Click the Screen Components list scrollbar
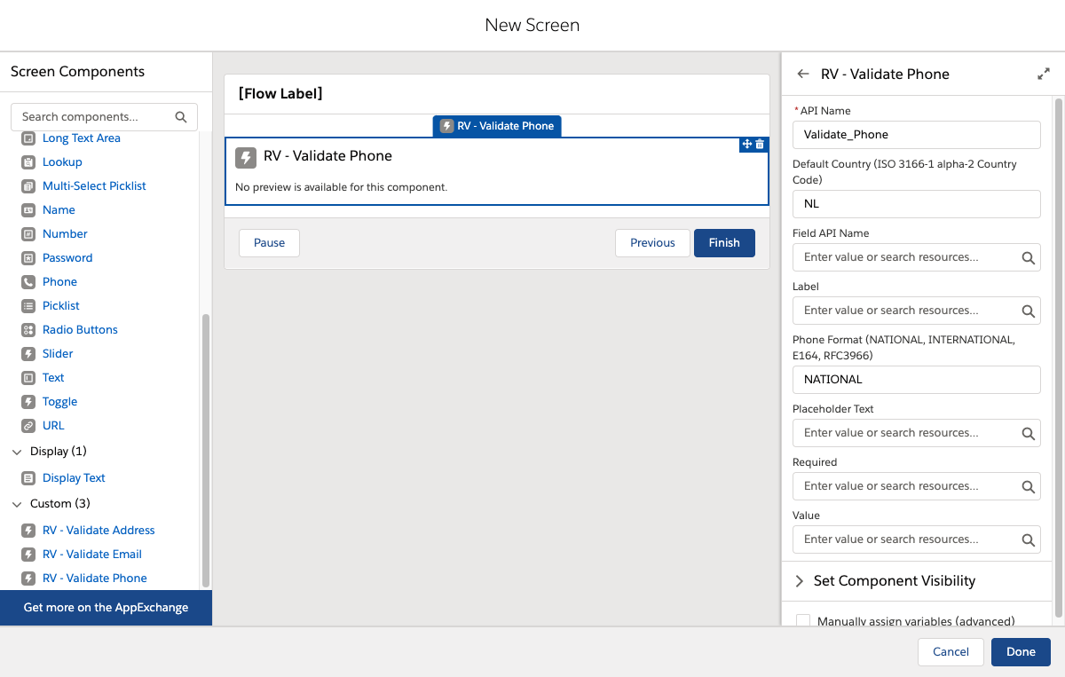This screenshot has height=677, width=1065. [206, 449]
